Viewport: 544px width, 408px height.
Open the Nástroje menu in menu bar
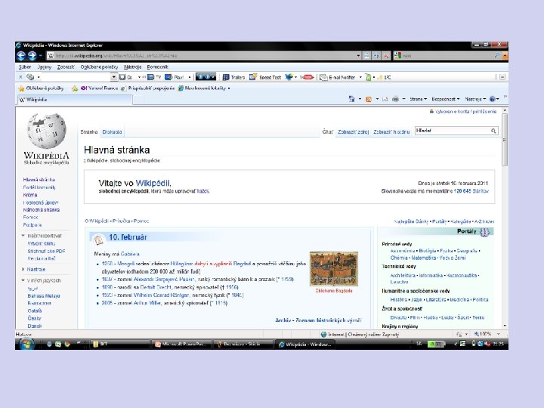coord(132,67)
